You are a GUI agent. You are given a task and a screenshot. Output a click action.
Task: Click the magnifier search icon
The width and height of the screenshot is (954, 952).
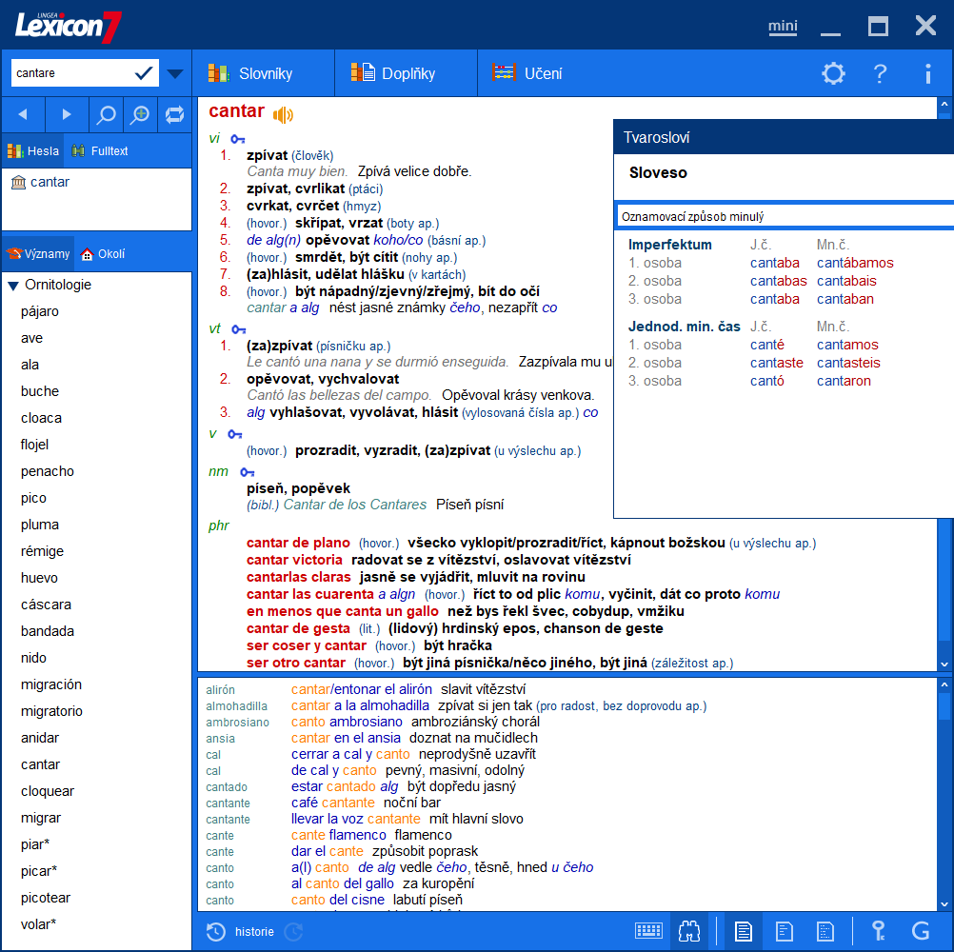[x=106, y=114]
